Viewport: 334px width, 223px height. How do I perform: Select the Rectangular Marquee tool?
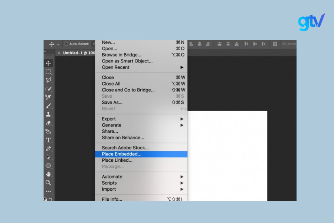point(48,72)
